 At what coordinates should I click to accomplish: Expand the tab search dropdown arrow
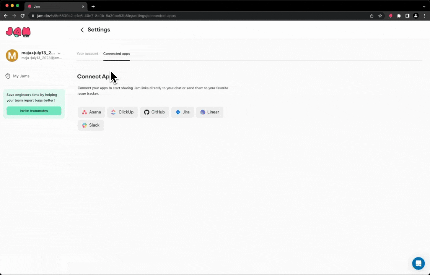[x=424, y=6]
